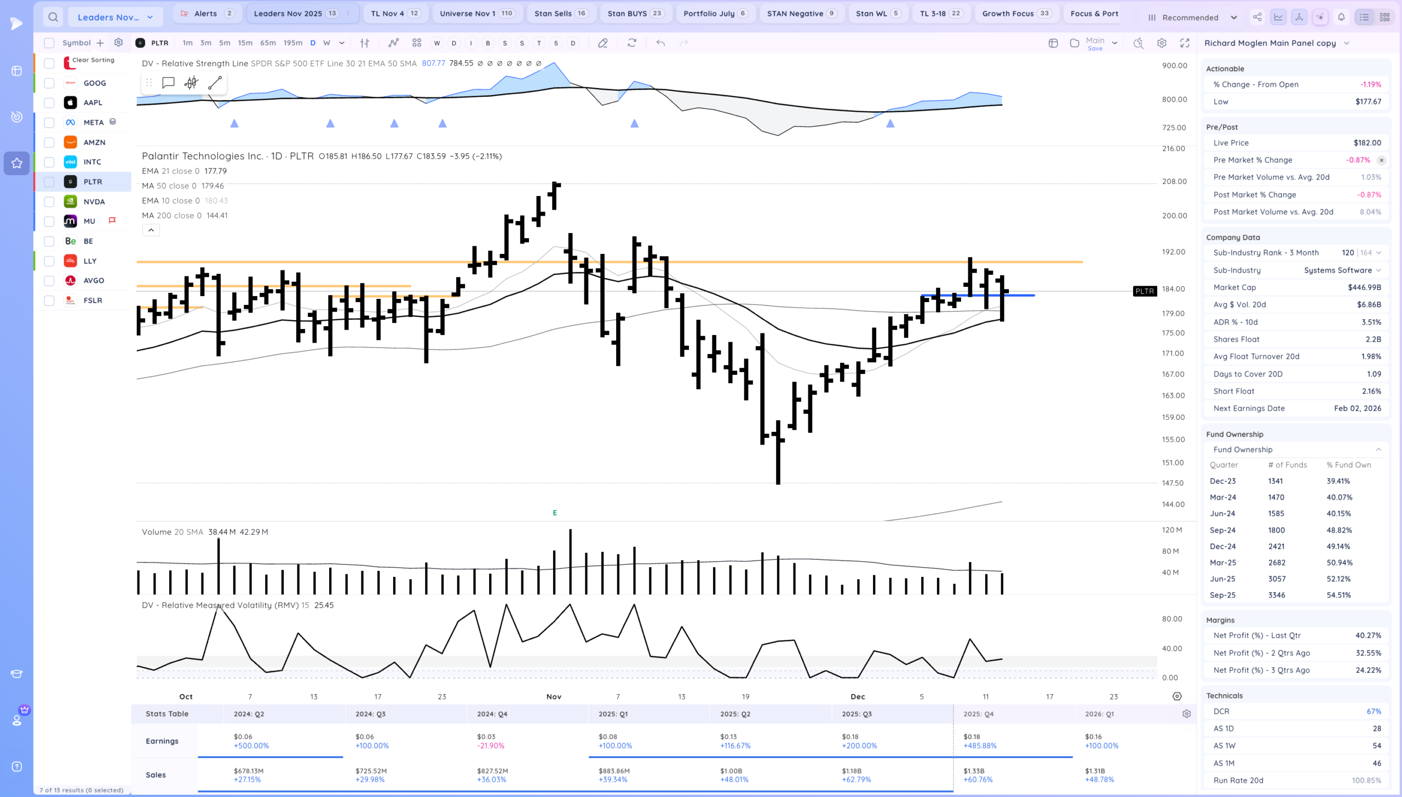The height and width of the screenshot is (797, 1402).
Task: Click the undo arrow icon
Action: pyautogui.click(x=660, y=43)
